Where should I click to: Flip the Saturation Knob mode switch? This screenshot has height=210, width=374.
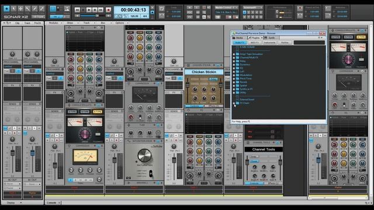pyautogui.click(x=151, y=174)
